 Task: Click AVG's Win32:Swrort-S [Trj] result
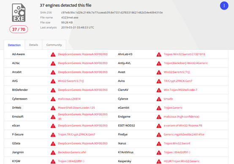71,81
